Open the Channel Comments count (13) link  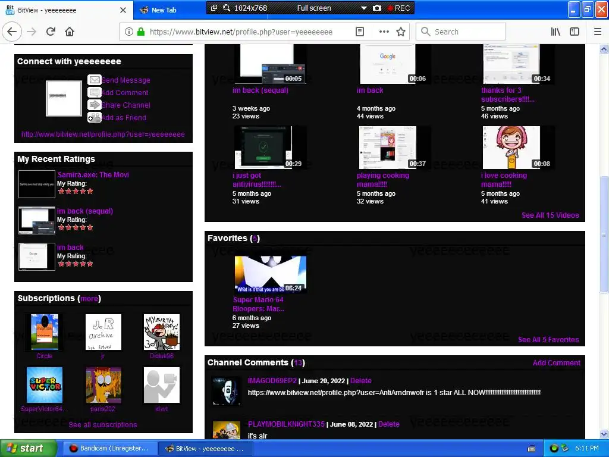(x=298, y=362)
